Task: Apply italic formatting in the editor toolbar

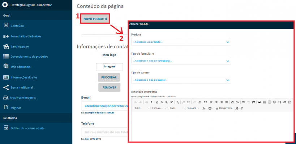Action: point(151,102)
